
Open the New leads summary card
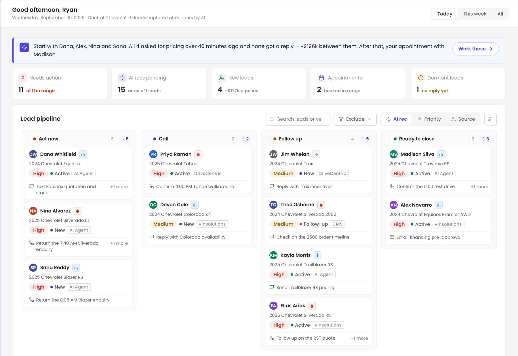(x=259, y=84)
